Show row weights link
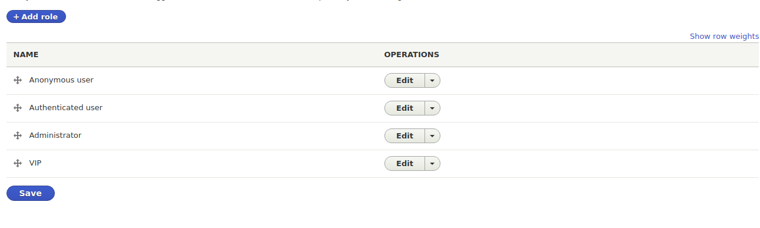This screenshot has height=228, width=760. (x=724, y=36)
